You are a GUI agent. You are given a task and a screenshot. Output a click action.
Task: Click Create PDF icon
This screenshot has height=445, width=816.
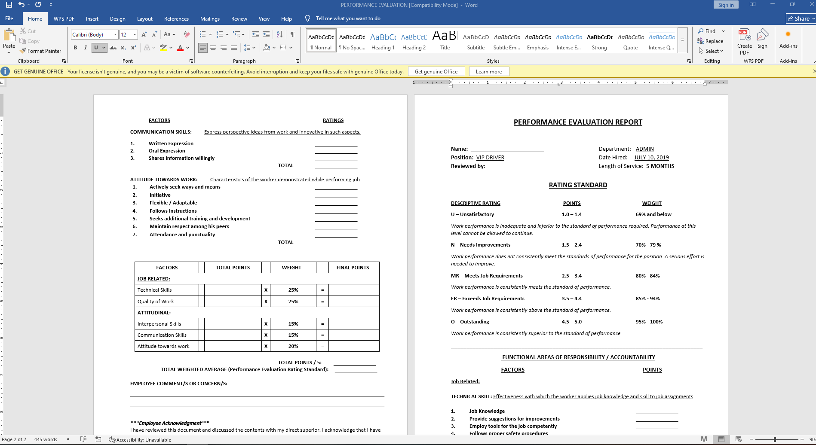point(745,42)
